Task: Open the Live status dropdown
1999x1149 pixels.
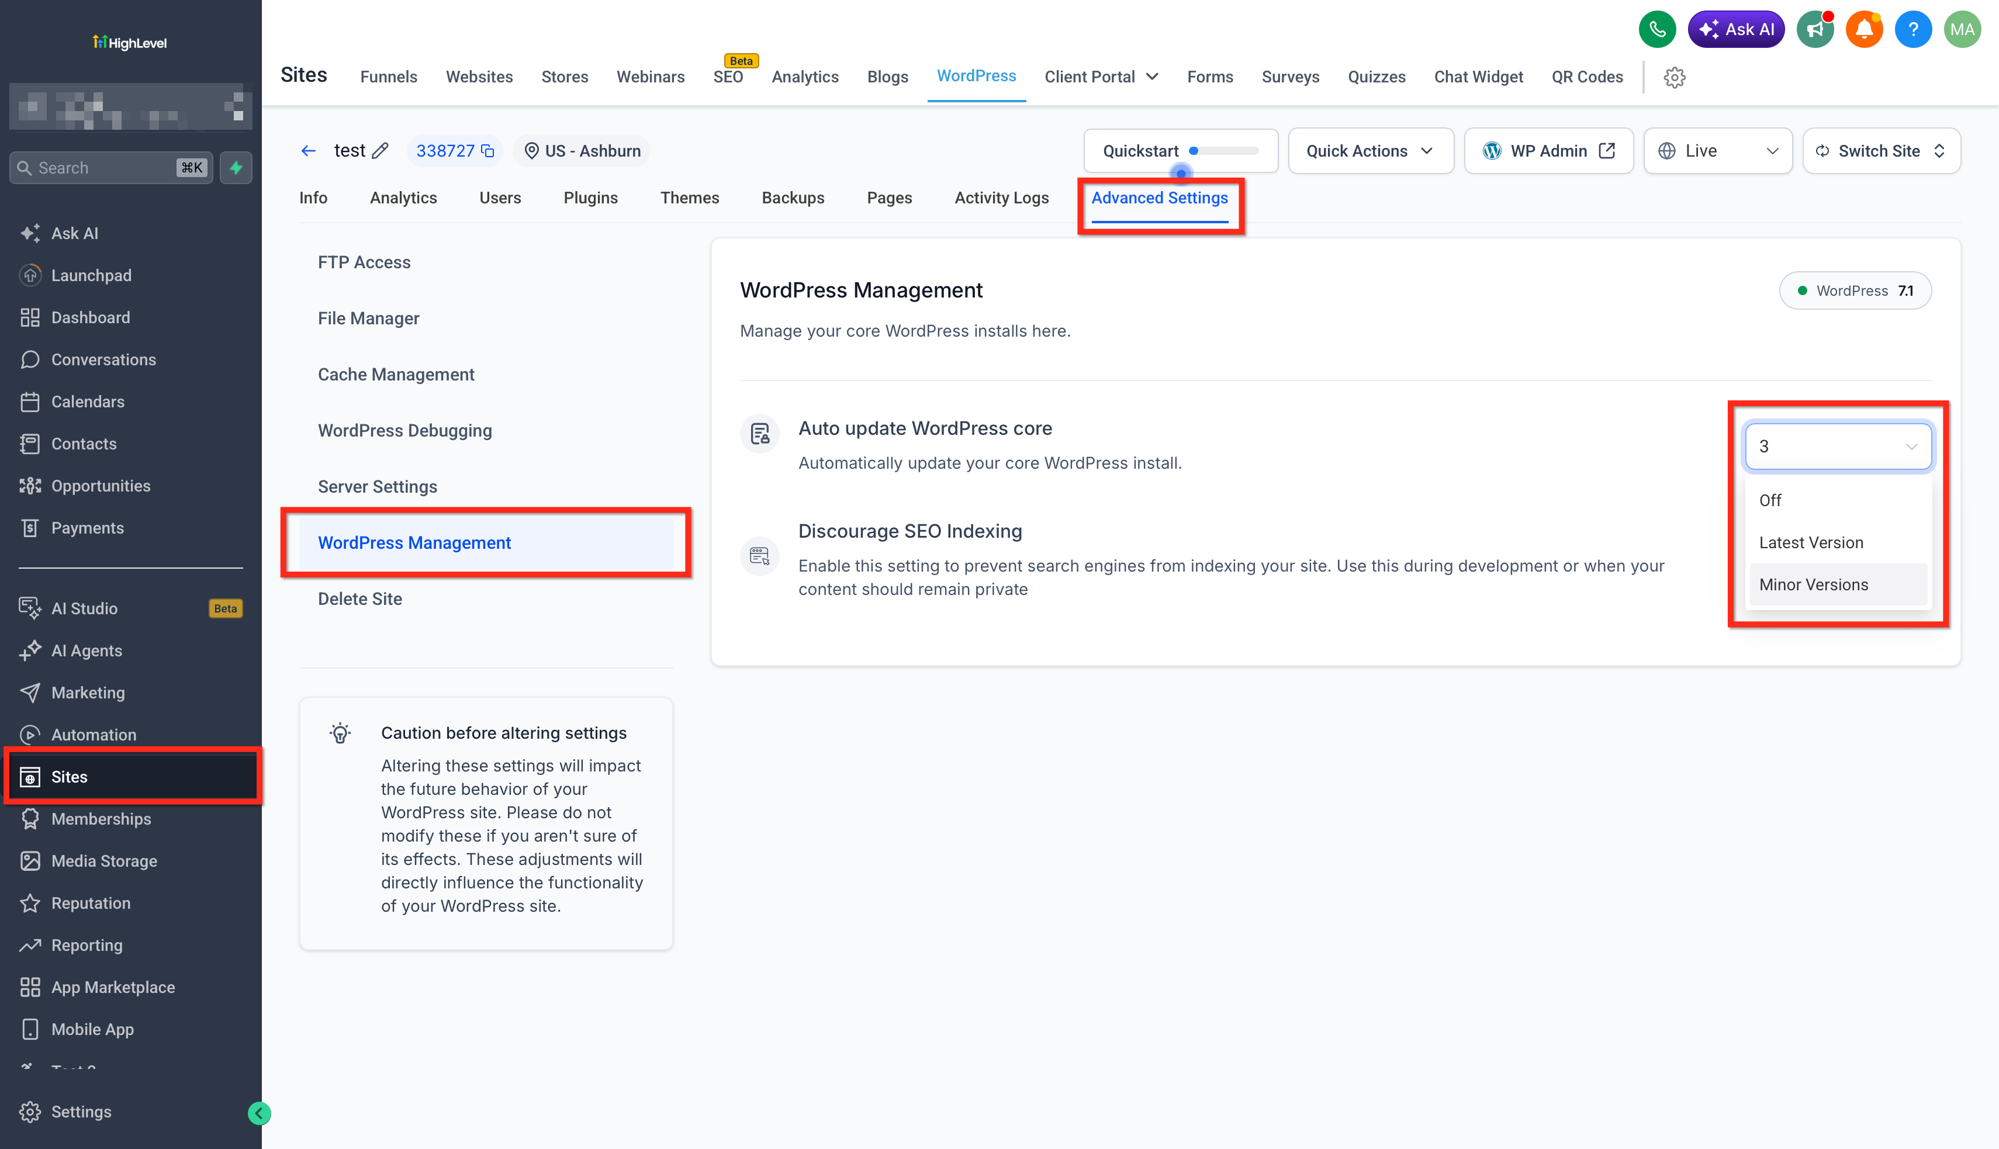Action: tap(1717, 151)
